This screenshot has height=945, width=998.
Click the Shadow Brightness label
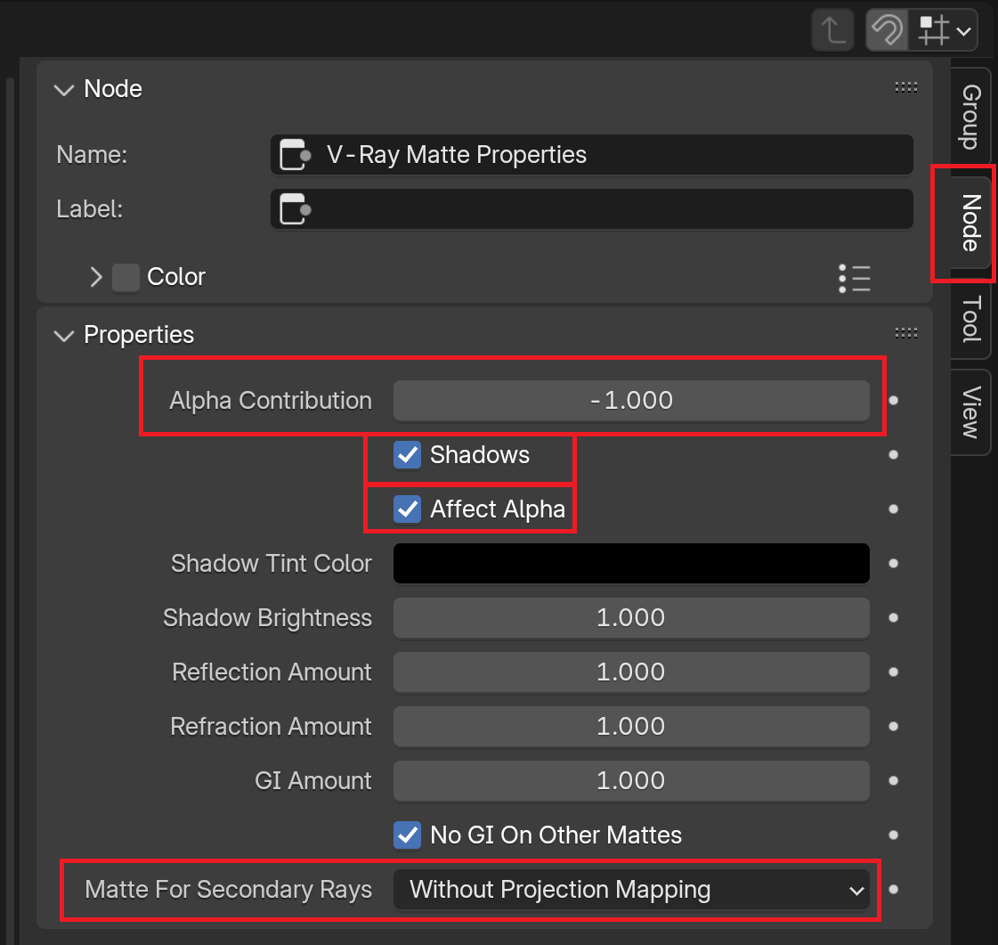pyautogui.click(x=267, y=618)
